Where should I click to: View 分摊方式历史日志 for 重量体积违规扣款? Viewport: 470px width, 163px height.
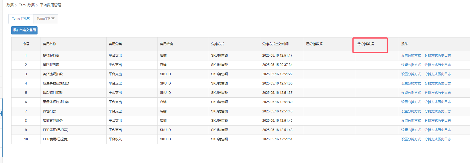point(437,102)
